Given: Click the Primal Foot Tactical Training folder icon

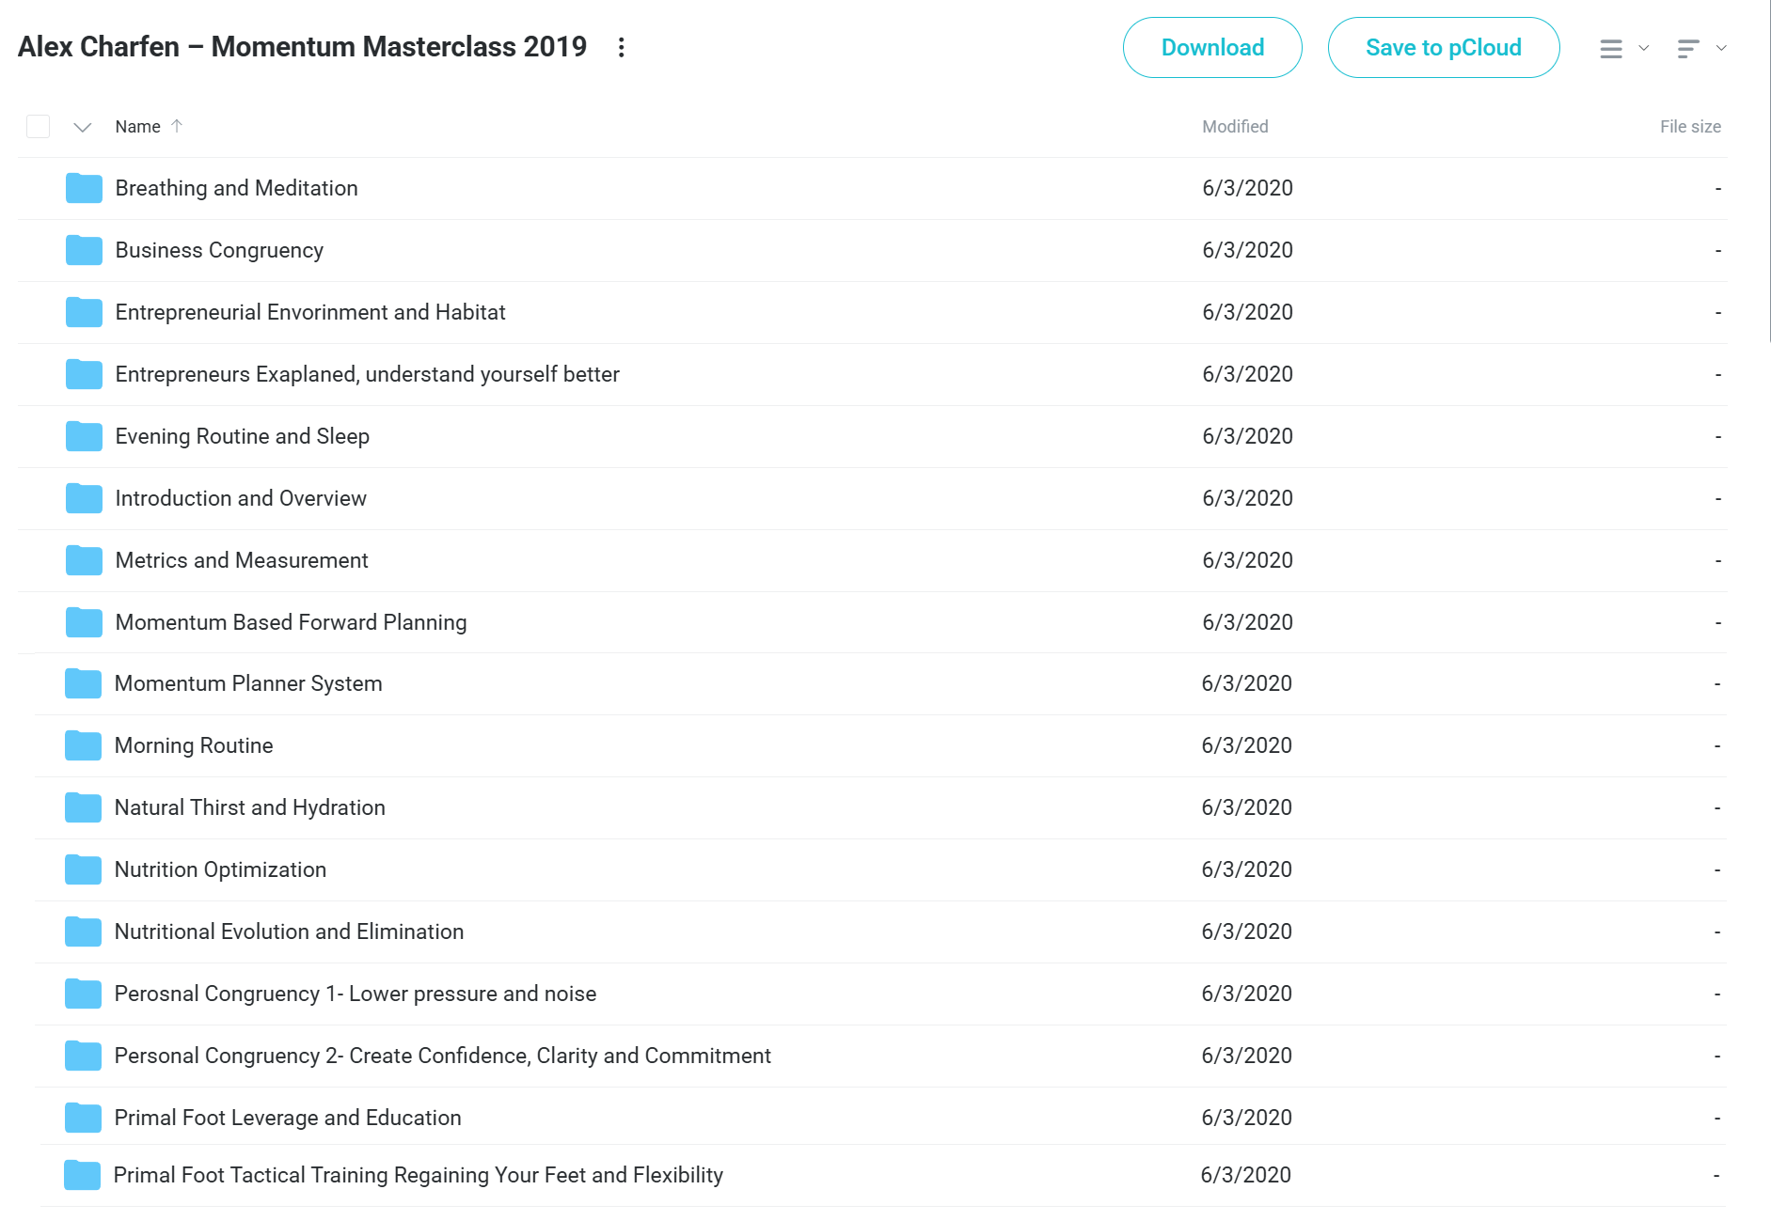Looking at the screenshot, I should (x=82, y=1175).
